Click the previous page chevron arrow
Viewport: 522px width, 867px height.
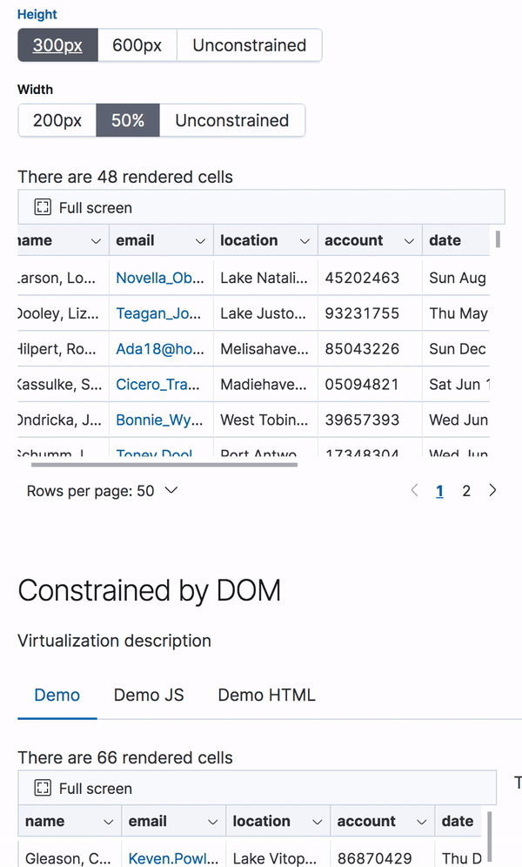click(x=414, y=490)
